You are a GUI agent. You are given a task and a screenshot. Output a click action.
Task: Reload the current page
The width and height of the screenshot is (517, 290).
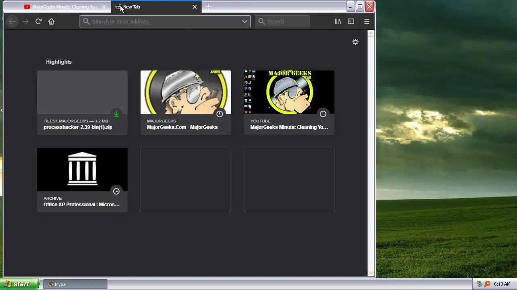click(38, 21)
